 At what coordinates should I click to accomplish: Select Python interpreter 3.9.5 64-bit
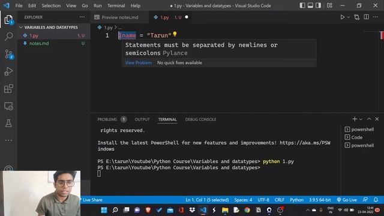pyautogui.click(x=320, y=200)
